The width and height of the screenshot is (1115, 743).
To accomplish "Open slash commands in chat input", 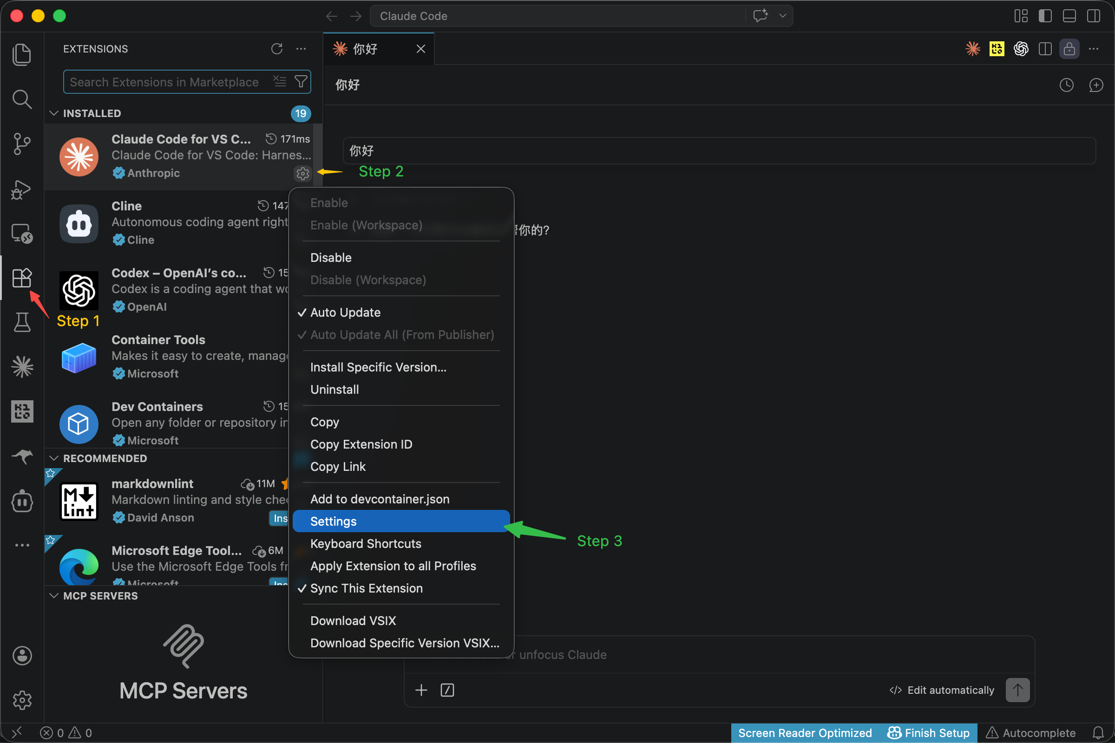I will coord(447,690).
